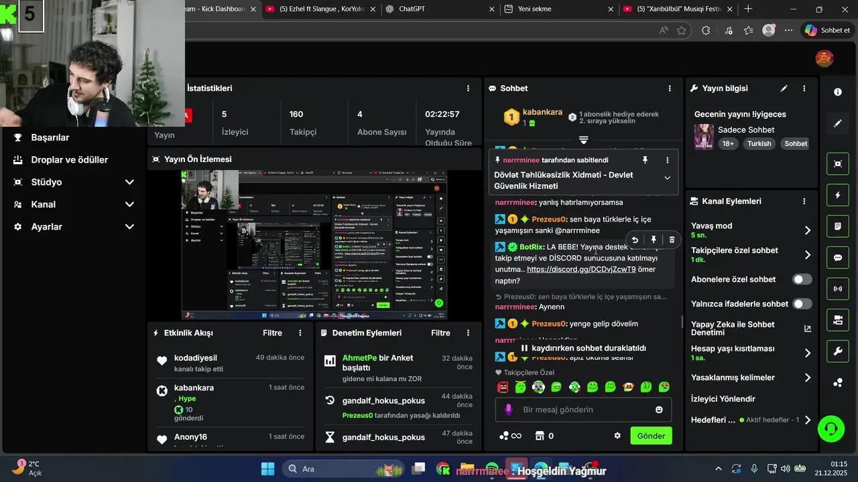Viewport: 858px width, 482px height.
Task: Open Etkinlik Akışı three-dot menu
Action: click(300, 333)
